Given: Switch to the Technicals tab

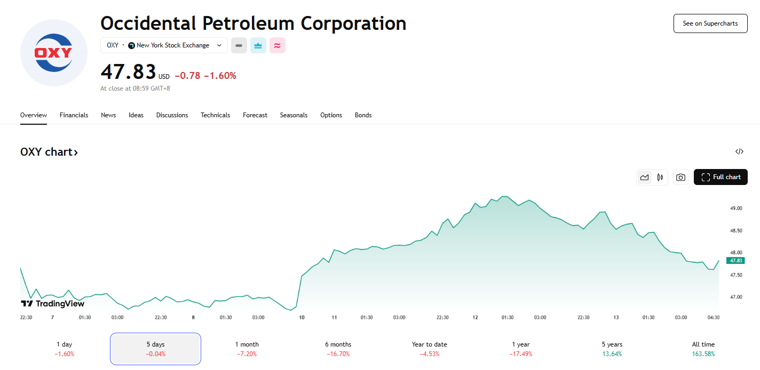Looking at the screenshot, I should (x=215, y=115).
